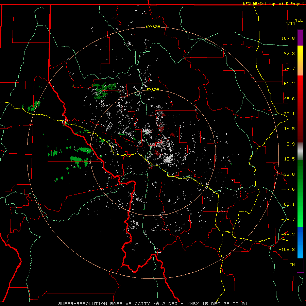
Task: Select the 14.5 velocity scale value
Action: point(289,129)
